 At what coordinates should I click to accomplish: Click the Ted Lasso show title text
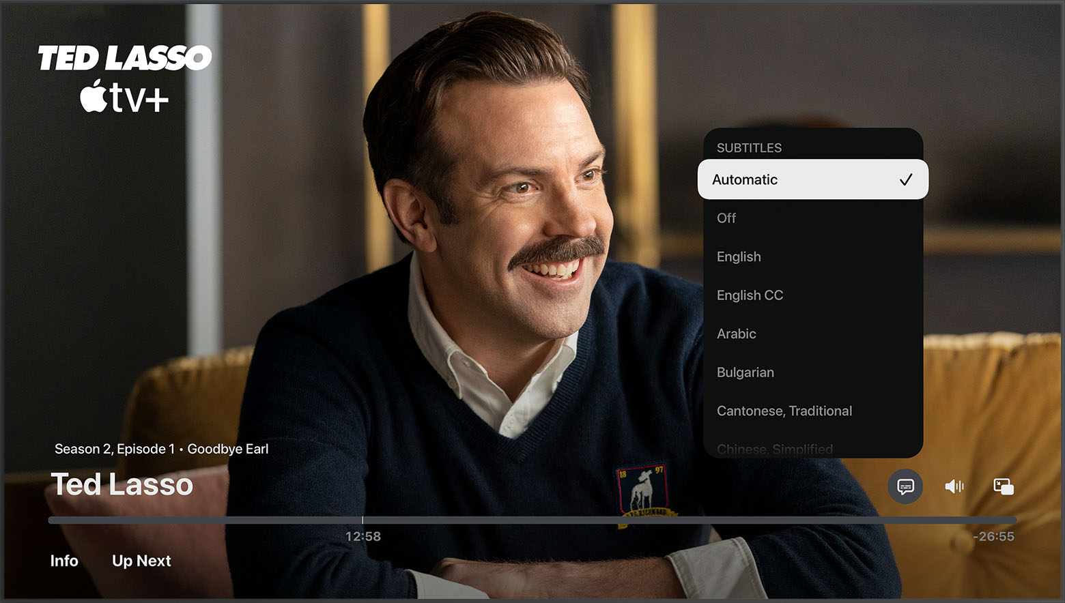pyautogui.click(x=122, y=484)
